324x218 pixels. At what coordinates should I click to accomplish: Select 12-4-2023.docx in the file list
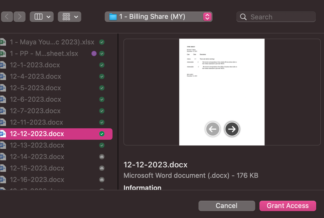[56, 77]
